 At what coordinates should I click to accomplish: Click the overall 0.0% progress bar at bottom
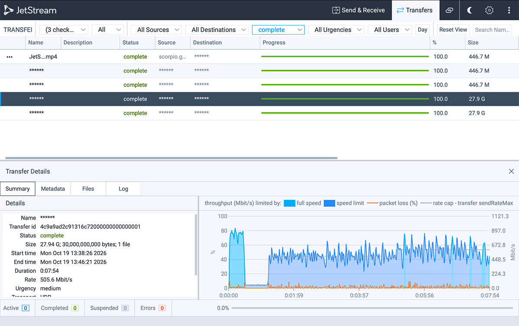pos(372,308)
